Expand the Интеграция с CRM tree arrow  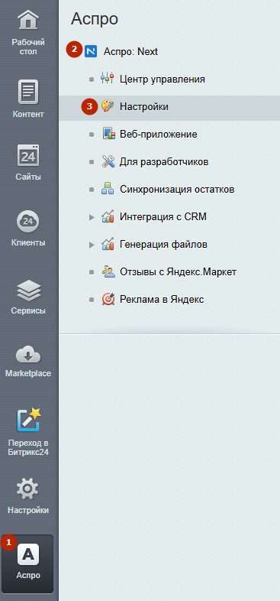click(92, 217)
